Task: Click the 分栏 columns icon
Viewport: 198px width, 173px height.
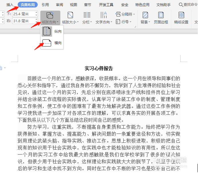Action: (x=87, y=15)
